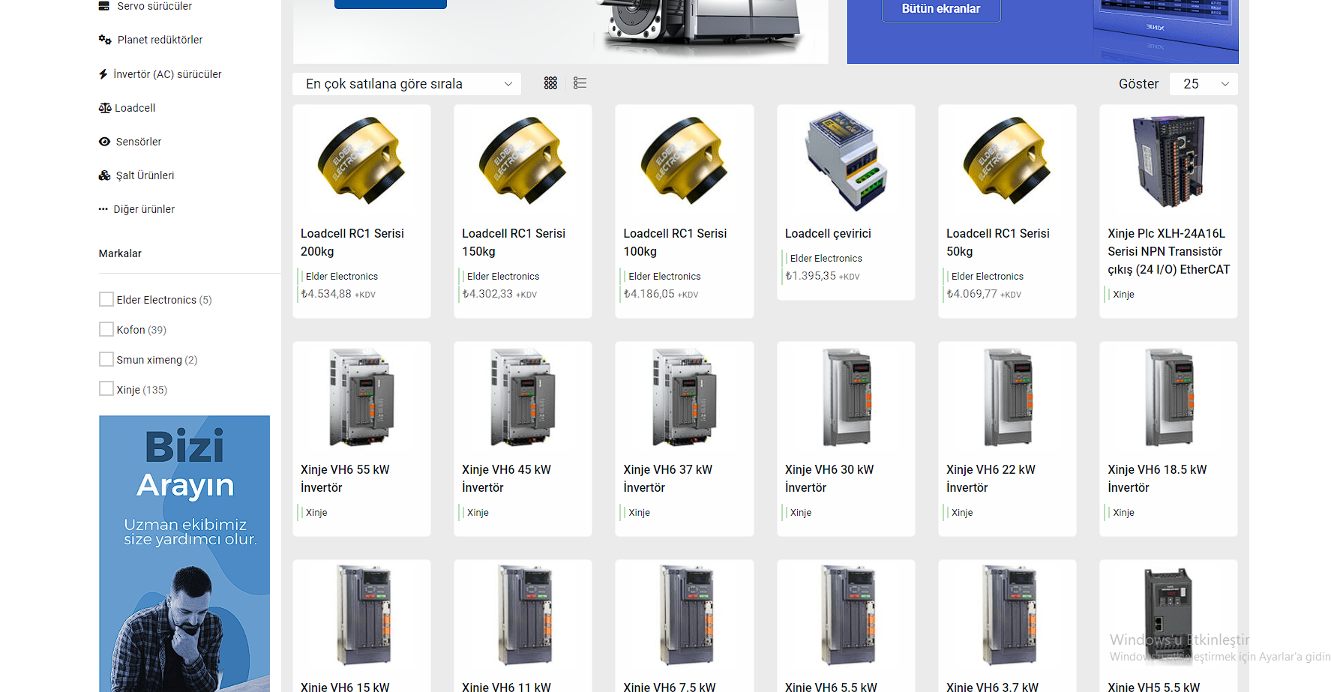Screen dimensions: 1331x692
Task: Click Loadcell RC1 150kg product image
Action: pos(523,160)
